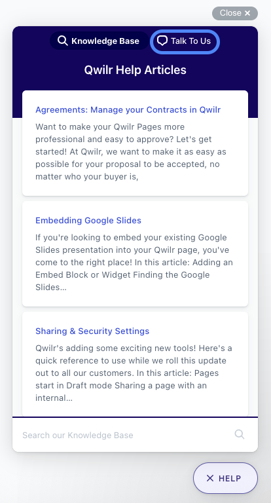Screen dimensions: 271x503
Task: Select the Google Slides article summary card
Action: point(135,253)
